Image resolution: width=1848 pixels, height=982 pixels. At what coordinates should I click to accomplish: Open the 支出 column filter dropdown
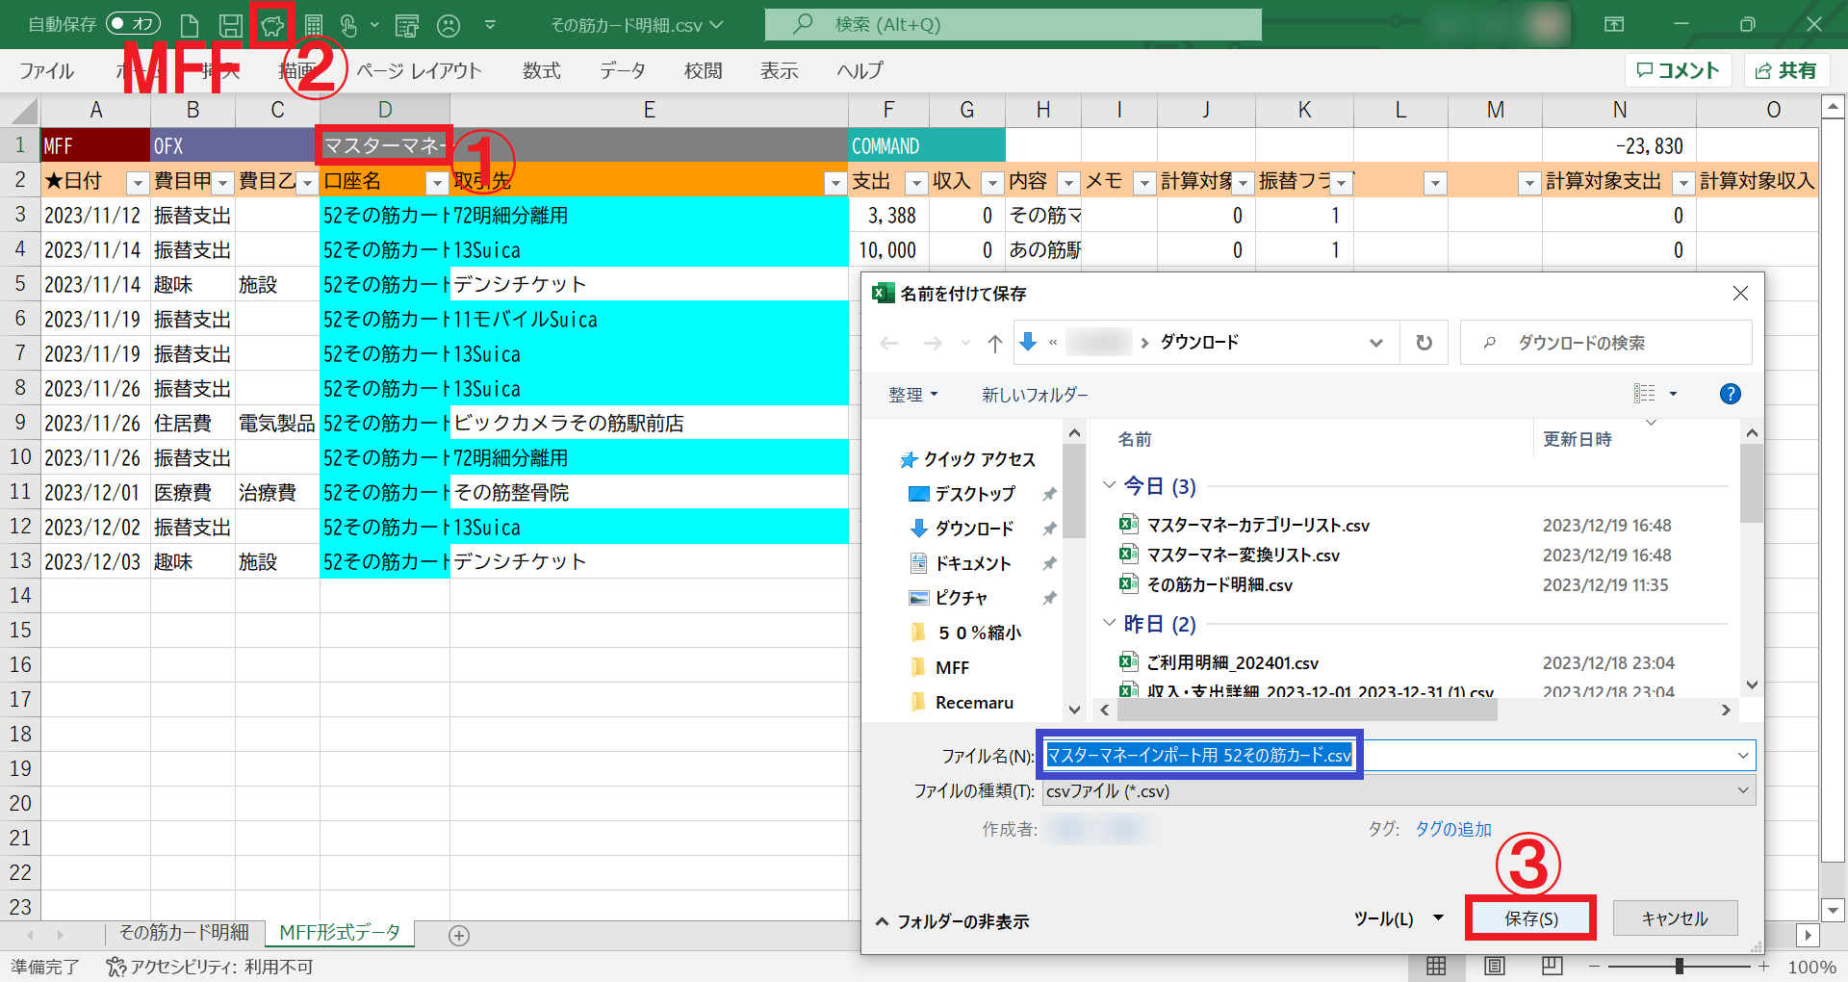[x=916, y=182]
